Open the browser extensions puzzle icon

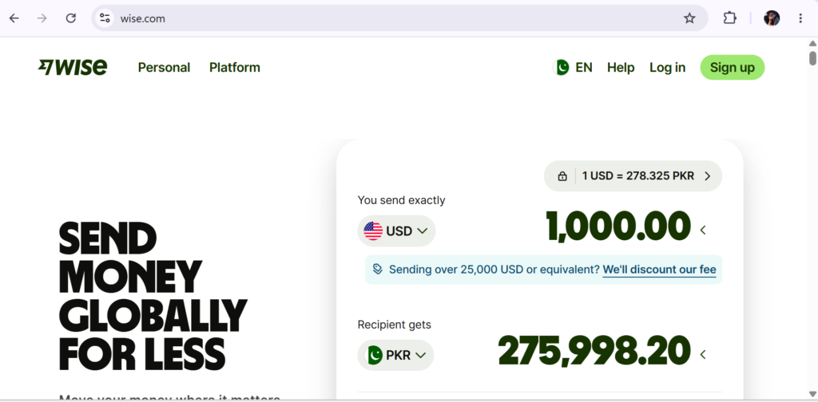(730, 18)
